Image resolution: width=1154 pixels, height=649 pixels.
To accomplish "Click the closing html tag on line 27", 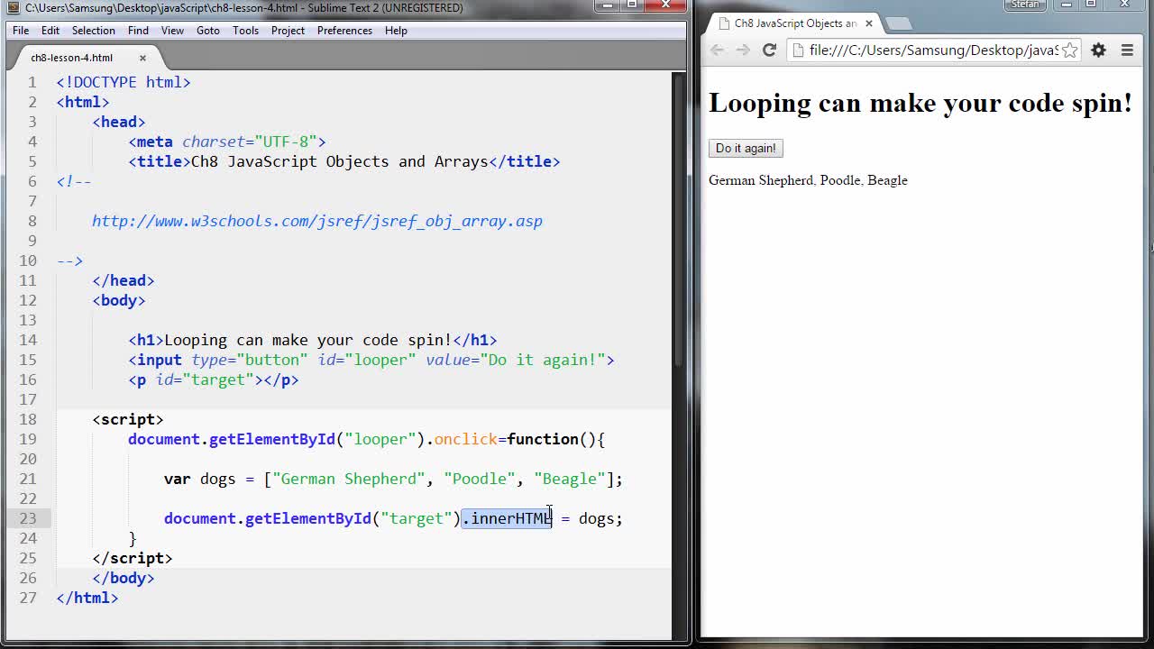I will coord(87,598).
